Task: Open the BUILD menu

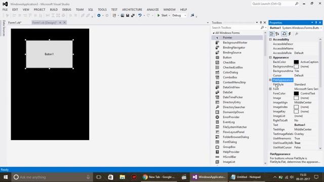Action: tap(54, 10)
